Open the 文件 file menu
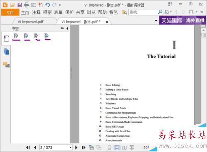 click(10, 12)
